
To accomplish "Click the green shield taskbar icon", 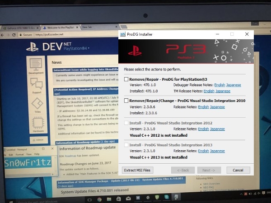I will (x=157, y=197).
